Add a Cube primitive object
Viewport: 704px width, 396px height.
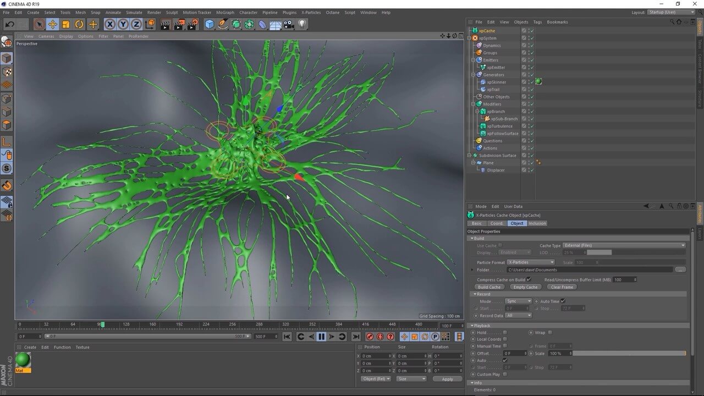pyautogui.click(x=209, y=24)
